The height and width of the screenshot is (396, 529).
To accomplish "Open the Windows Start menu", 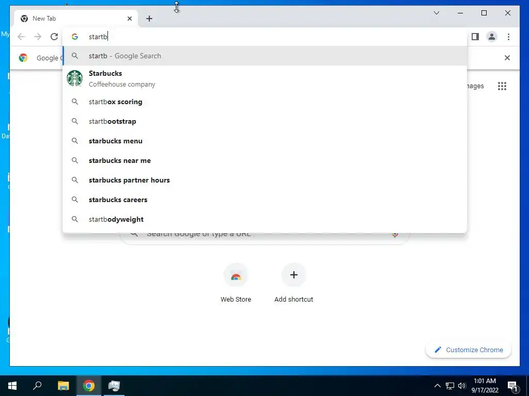I will (x=12, y=386).
